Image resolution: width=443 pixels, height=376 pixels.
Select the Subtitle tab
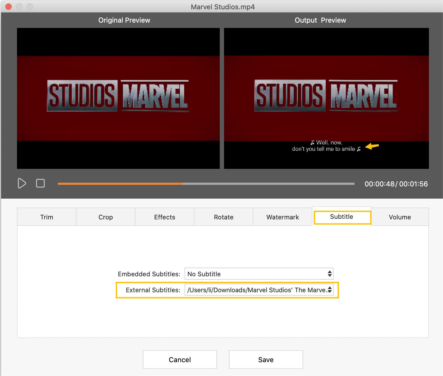pyautogui.click(x=341, y=217)
